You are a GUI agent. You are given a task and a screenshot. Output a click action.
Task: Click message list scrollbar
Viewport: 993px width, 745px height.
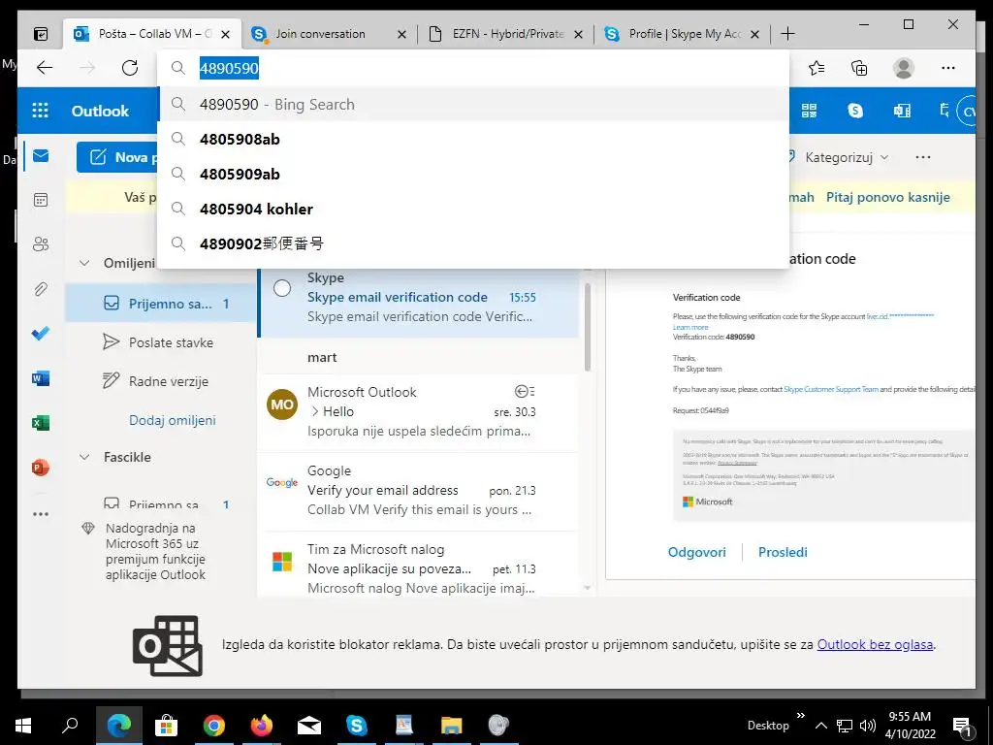point(587,328)
